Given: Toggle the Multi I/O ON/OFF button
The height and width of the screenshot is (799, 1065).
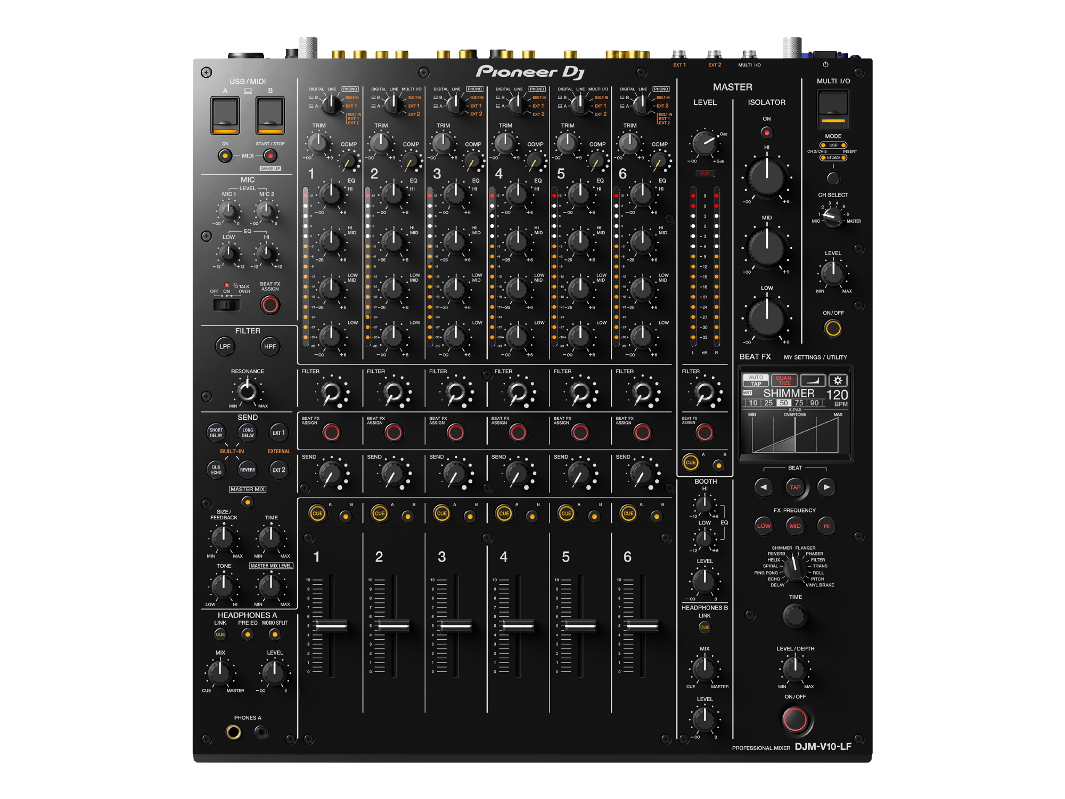Looking at the screenshot, I should 833,329.
